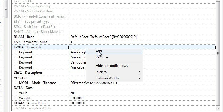Open the Stick to submenu
Screen dimensions: 223x112
coord(114,72)
